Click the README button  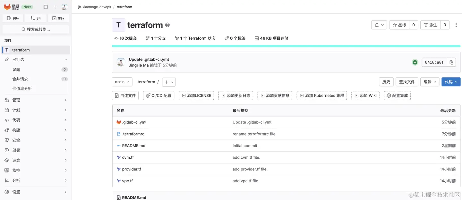pyautogui.click(x=125, y=96)
